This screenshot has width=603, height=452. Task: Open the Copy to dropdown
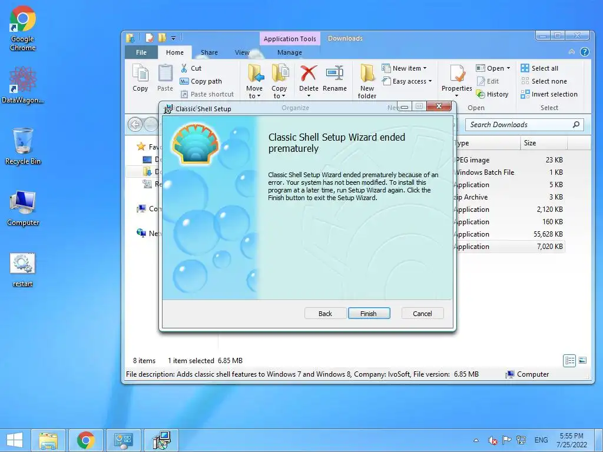280,81
